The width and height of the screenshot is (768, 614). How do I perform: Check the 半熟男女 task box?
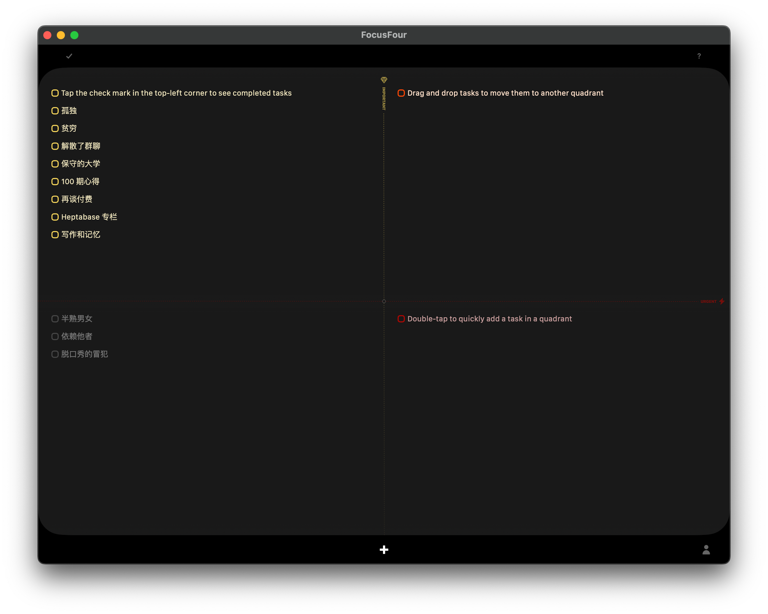tap(55, 319)
